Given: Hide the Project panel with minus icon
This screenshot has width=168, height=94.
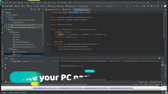Looking at the screenshot, I should pos(42,9).
